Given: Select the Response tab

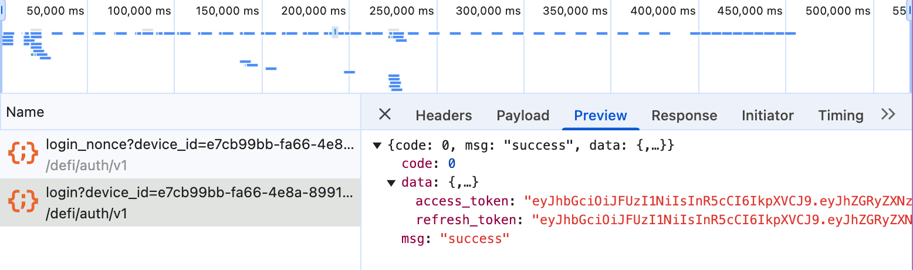Looking at the screenshot, I should click(684, 116).
